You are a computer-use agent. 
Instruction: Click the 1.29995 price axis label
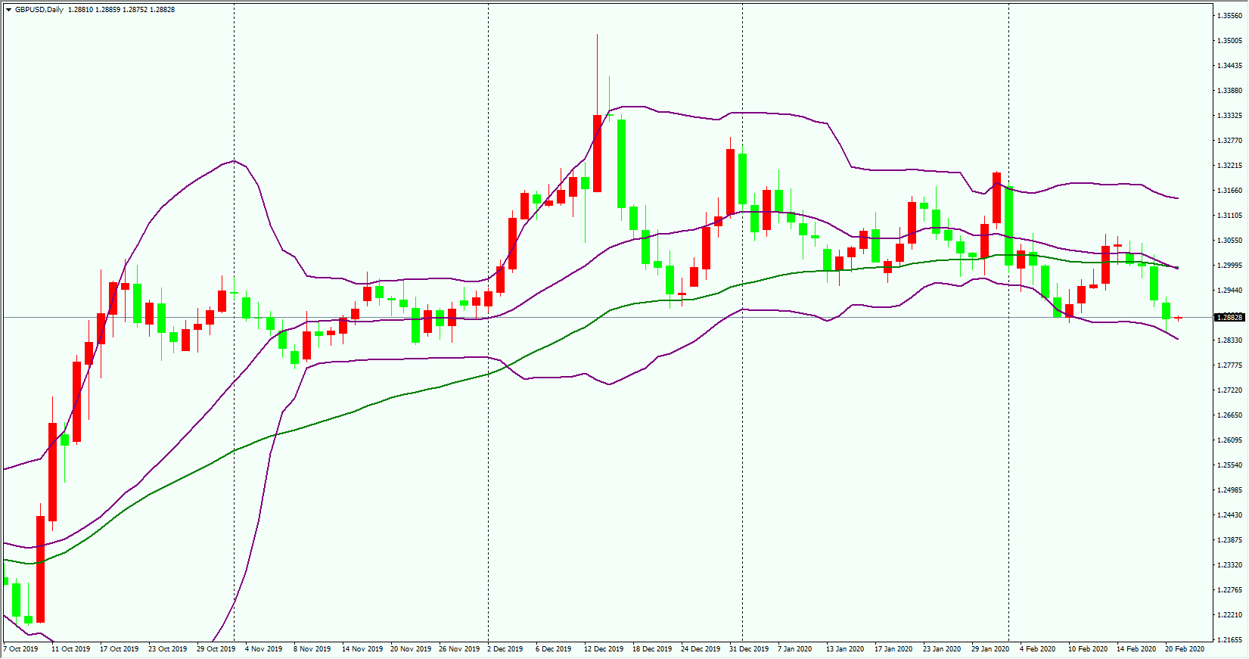click(1229, 265)
